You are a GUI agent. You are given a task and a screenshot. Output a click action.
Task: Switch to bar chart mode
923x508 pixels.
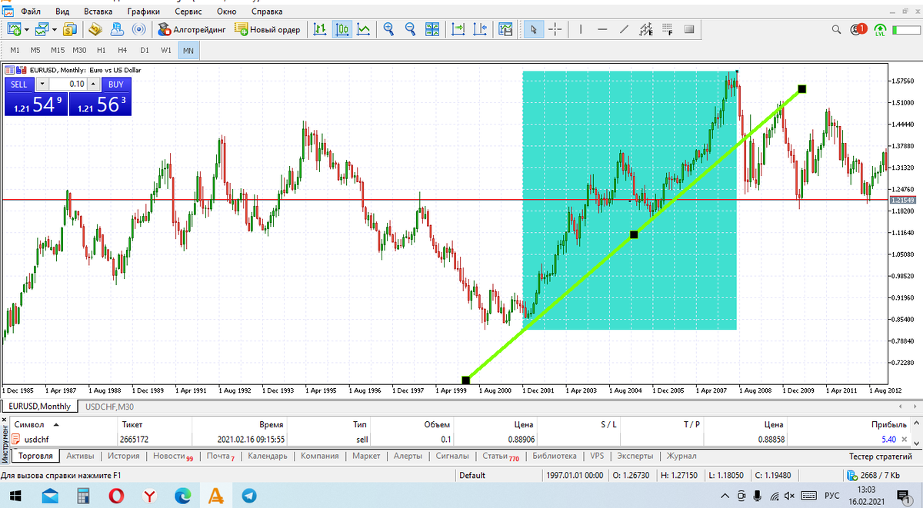[x=320, y=29]
